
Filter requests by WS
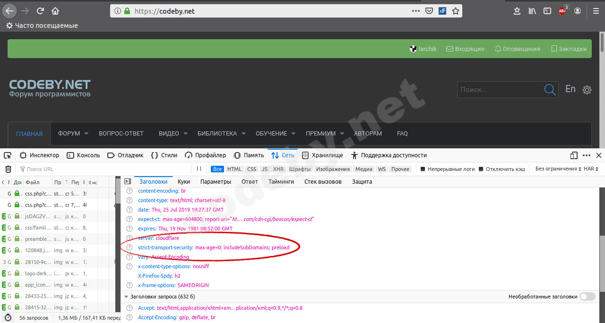[x=382, y=169]
